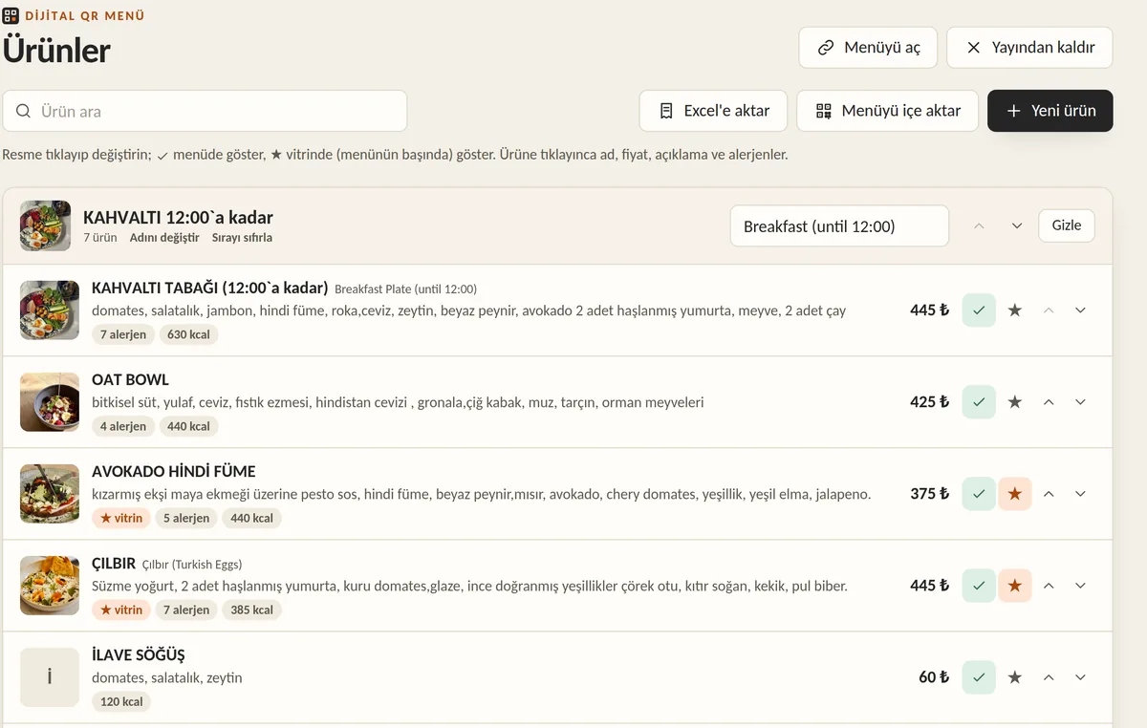Hide the KAHVALTI category with Gizle

click(x=1067, y=225)
